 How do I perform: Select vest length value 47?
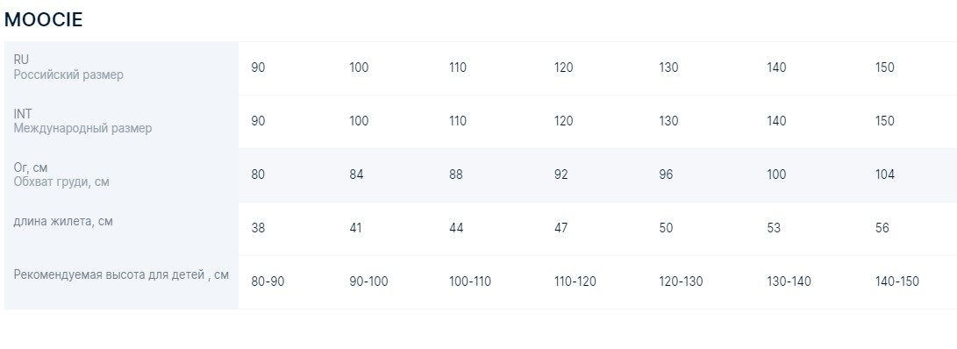(561, 228)
